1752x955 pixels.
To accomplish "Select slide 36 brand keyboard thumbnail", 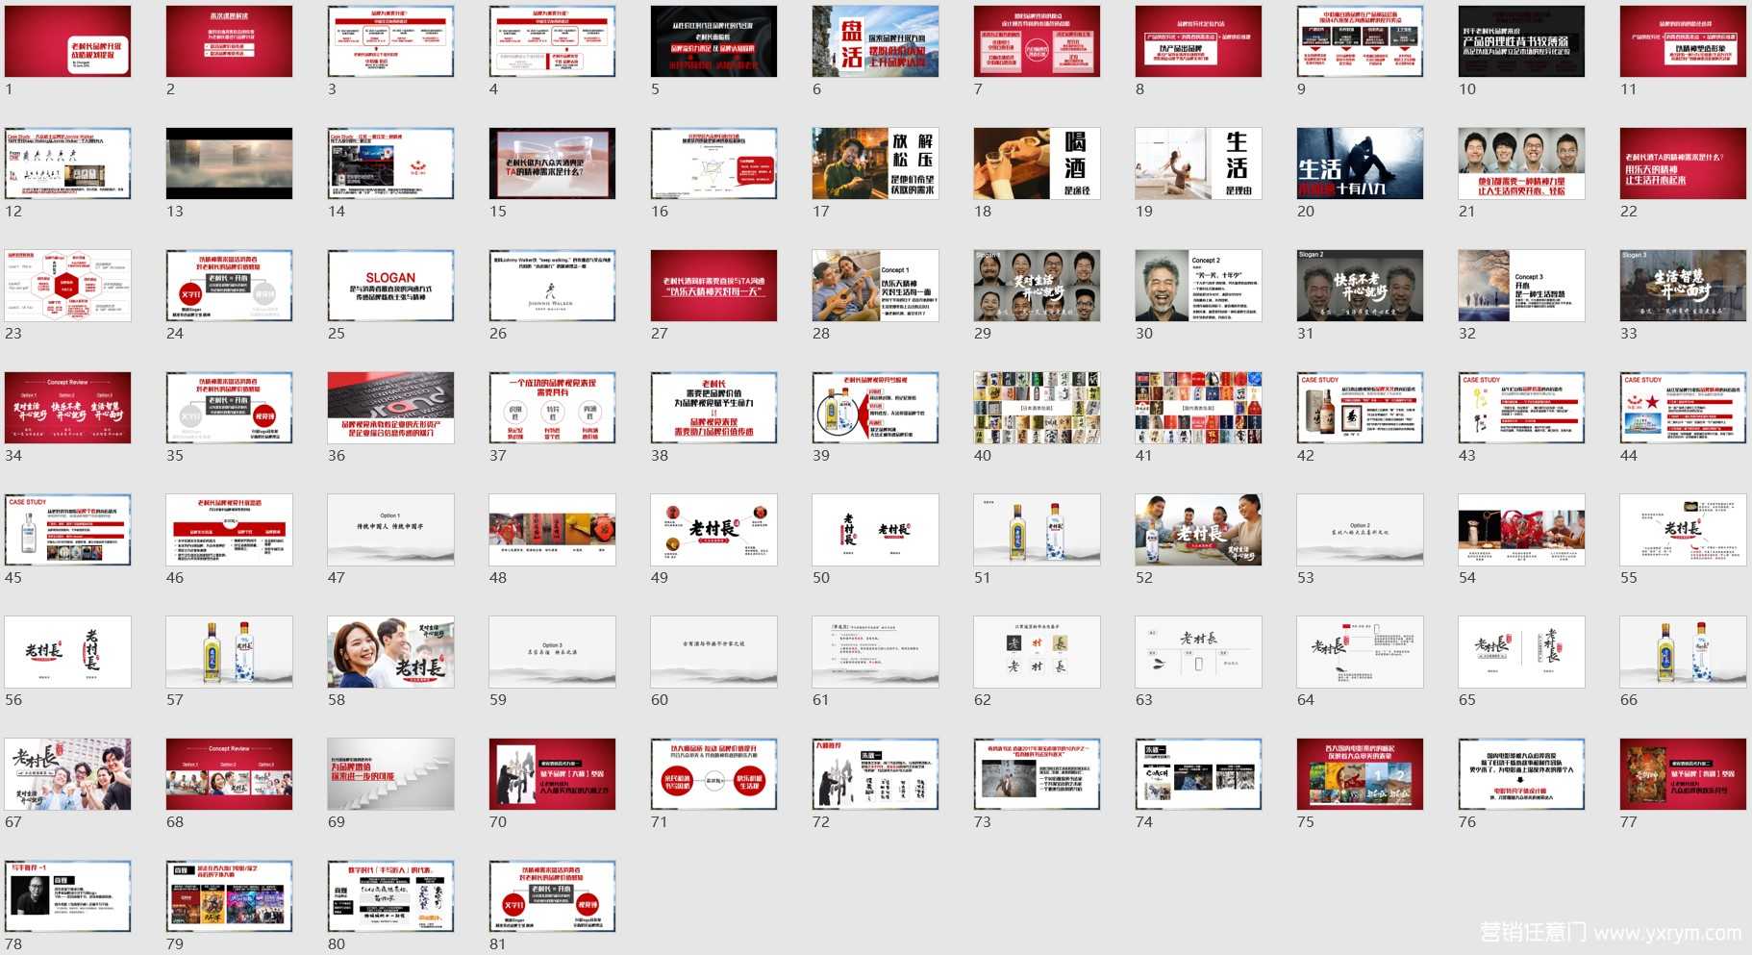I will point(390,408).
